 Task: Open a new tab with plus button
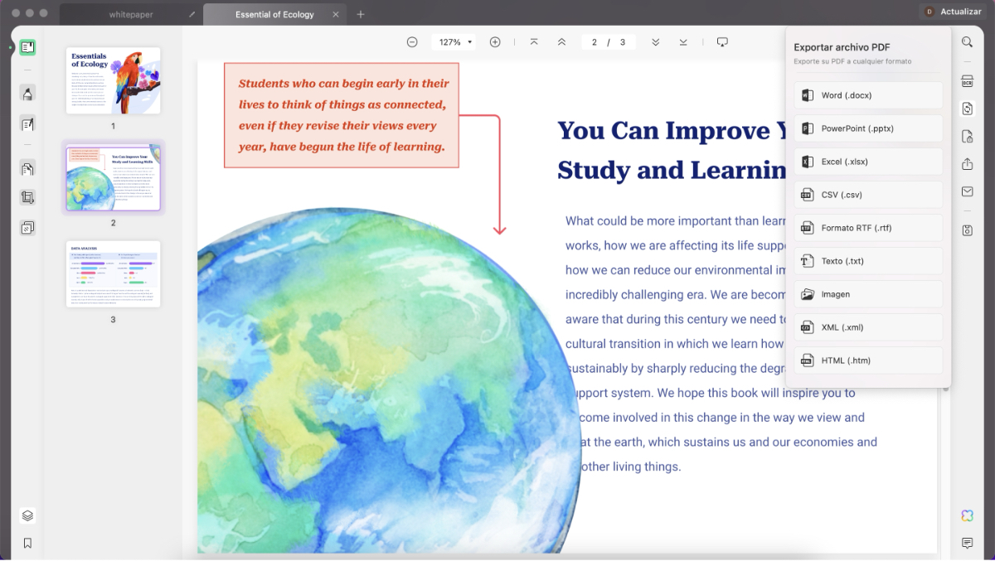click(x=361, y=14)
